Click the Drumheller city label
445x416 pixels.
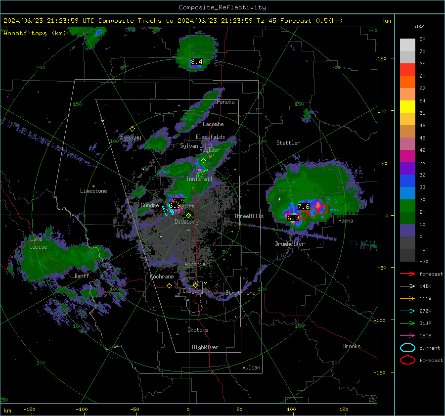pyautogui.click(x=290, y=244)
